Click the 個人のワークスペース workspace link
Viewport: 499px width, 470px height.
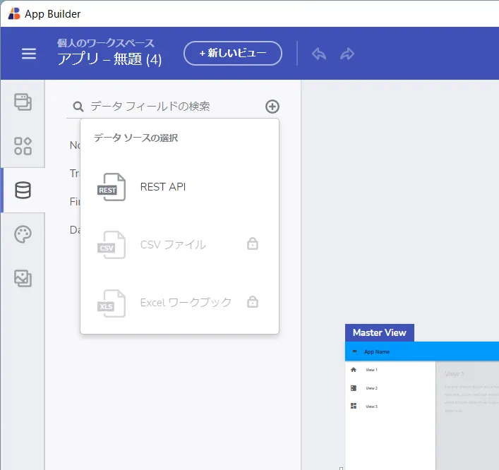tap(106, 43)
